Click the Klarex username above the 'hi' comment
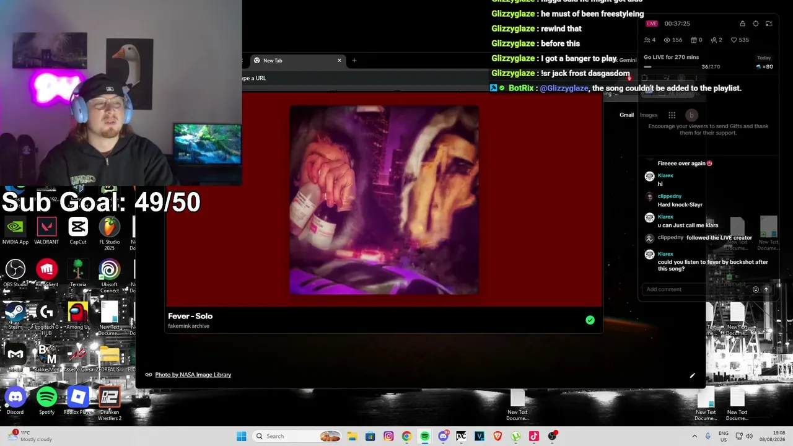Viewport: 793px width, 446px height. 665,175
